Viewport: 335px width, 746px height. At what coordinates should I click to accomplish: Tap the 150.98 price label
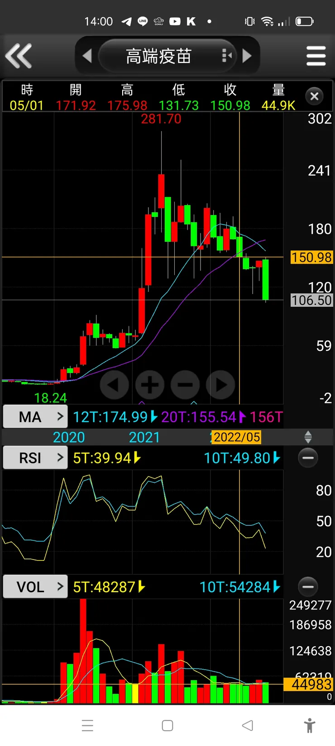tap(311, 257)
